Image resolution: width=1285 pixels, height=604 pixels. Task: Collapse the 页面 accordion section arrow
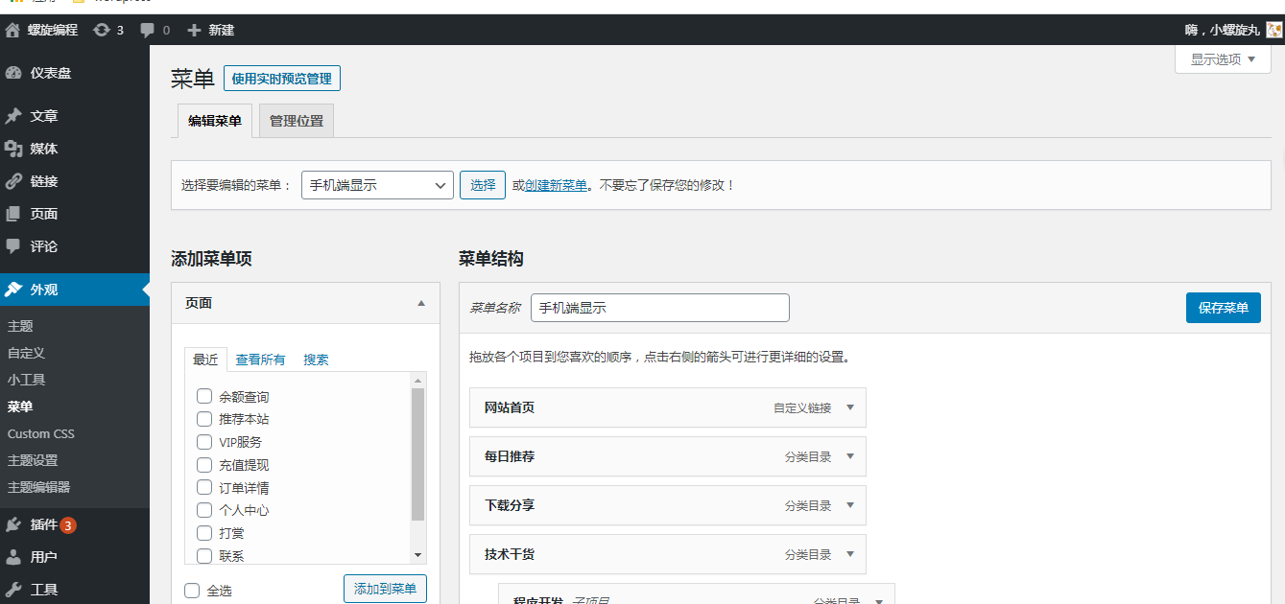(421, 303)
